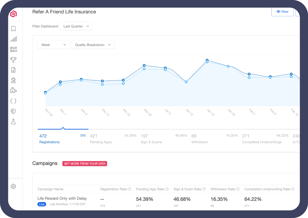308x218 pixels.
Task: Select the Pending Apps metric tab
Action: coord(113,139)
